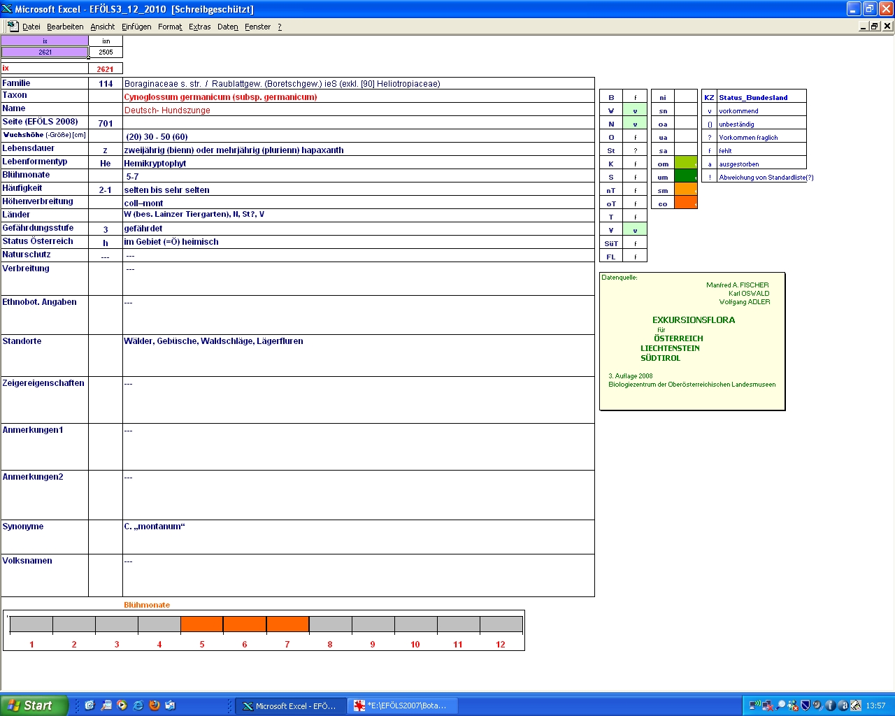Image resolution: width=895 pixels, height=716 pixels.
Task: Click the ixn cell showing 2505
Action: coord(106,52)
